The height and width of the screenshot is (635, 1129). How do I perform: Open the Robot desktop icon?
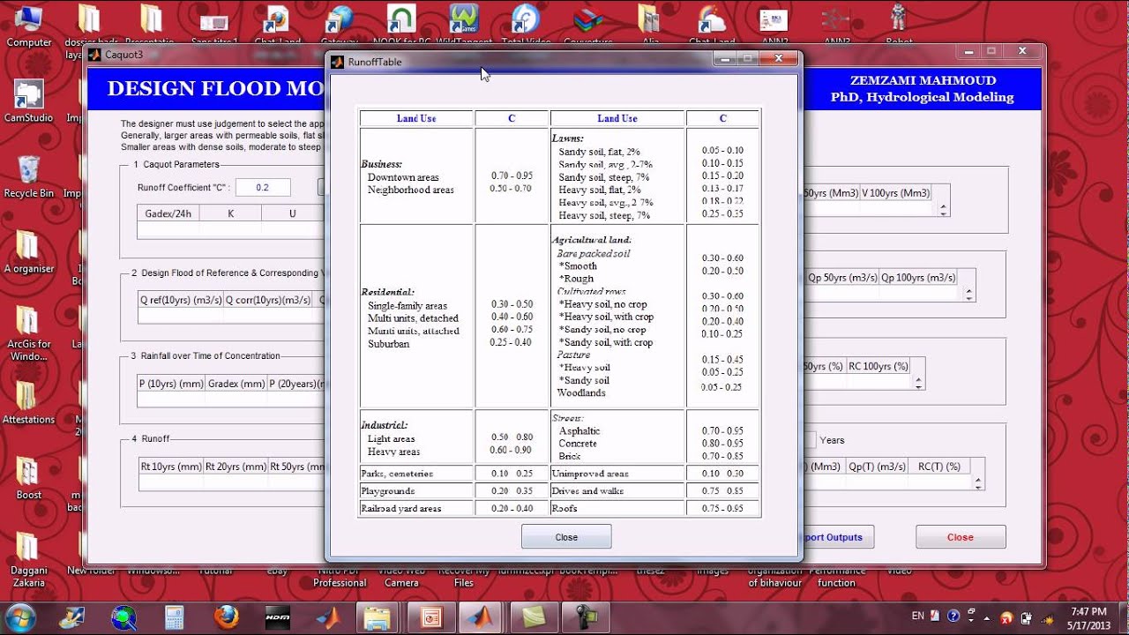click(899, 26)
